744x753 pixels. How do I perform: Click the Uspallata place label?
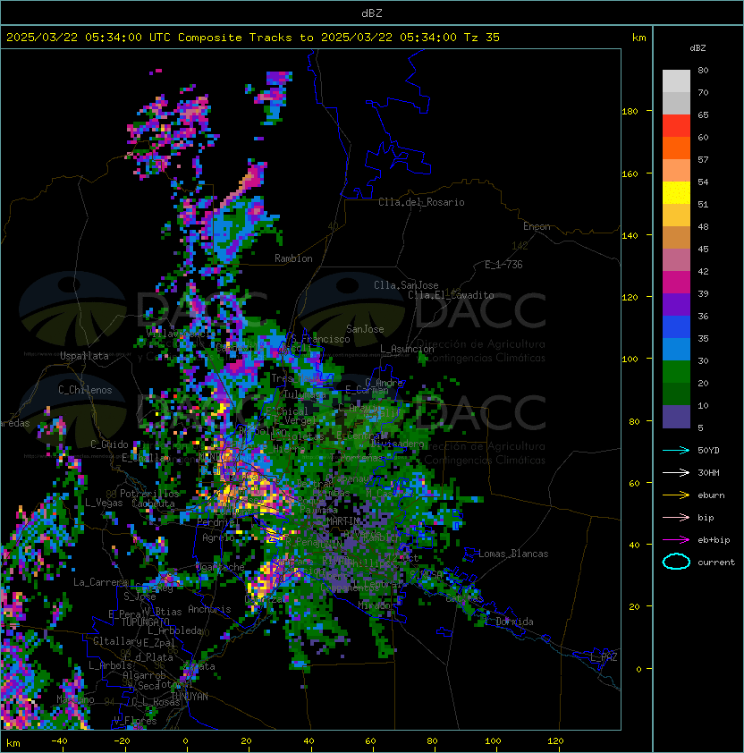point(84,356)
